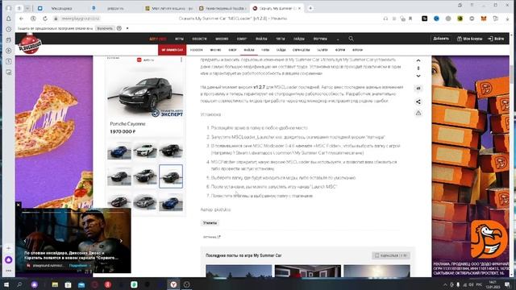Image resolution: width=516 pixels, height=290 pixels.
Task: Click the Dodo pizza boxes advertisement
Action: (x=471, y=166)
